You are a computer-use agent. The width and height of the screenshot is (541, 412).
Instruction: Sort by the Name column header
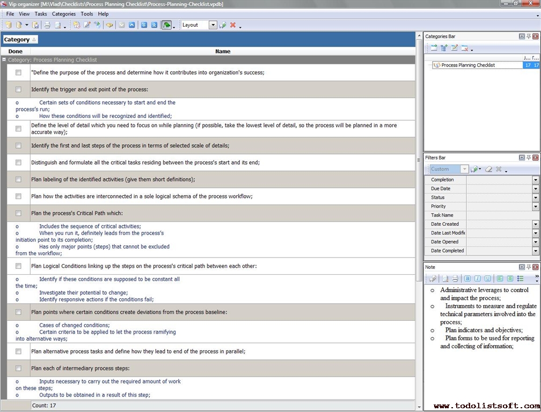click(223, 51)
